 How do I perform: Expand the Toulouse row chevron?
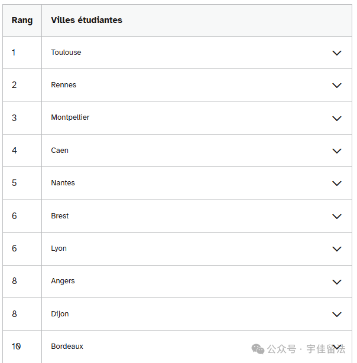[336, 53]
